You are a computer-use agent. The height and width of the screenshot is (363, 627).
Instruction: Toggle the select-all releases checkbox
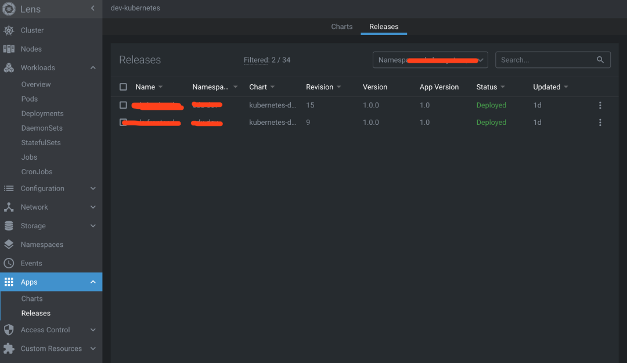coord(123,87)
